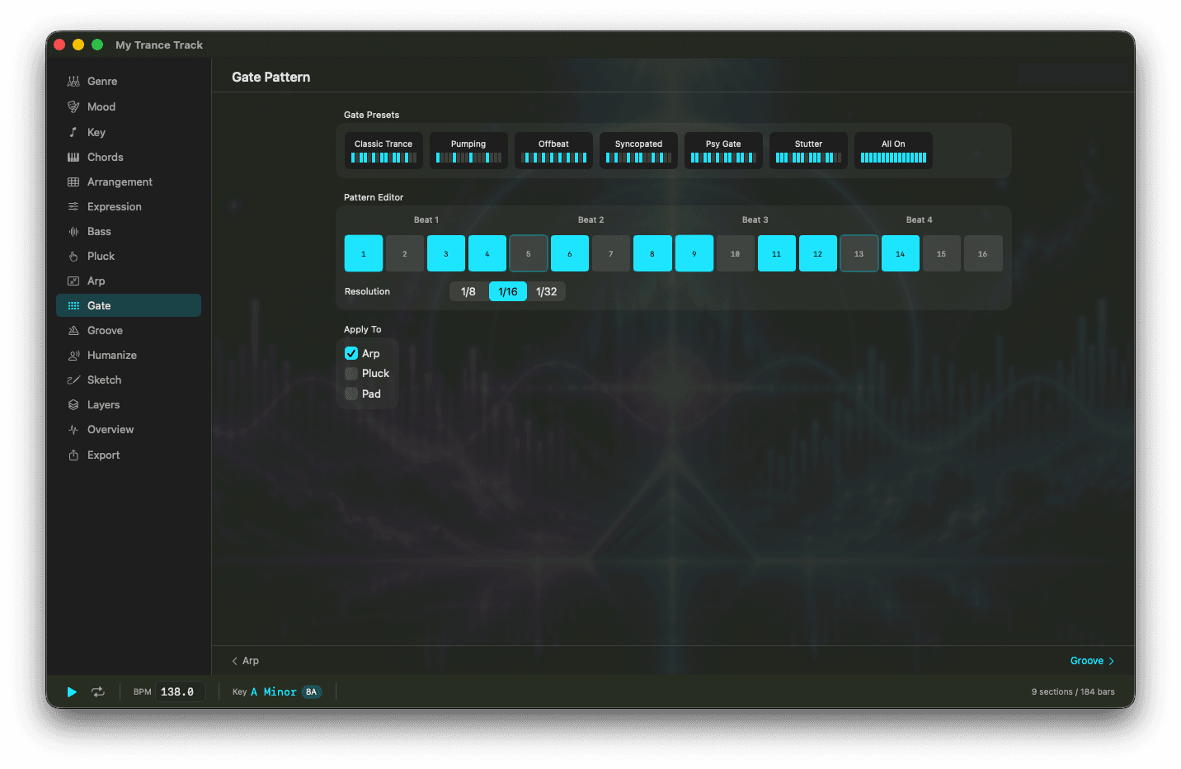Toggle gate step 15 on
Screen dimensions: 1181x769
tap(942, 253)
